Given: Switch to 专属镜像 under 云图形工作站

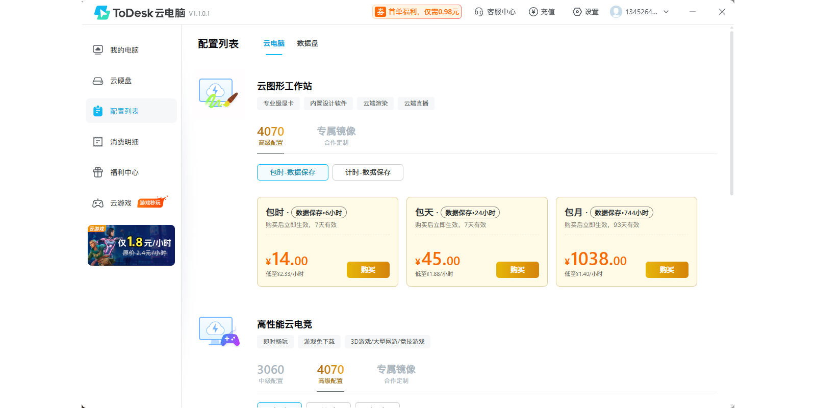Looking at the screenshot, I should pos(336,135).
